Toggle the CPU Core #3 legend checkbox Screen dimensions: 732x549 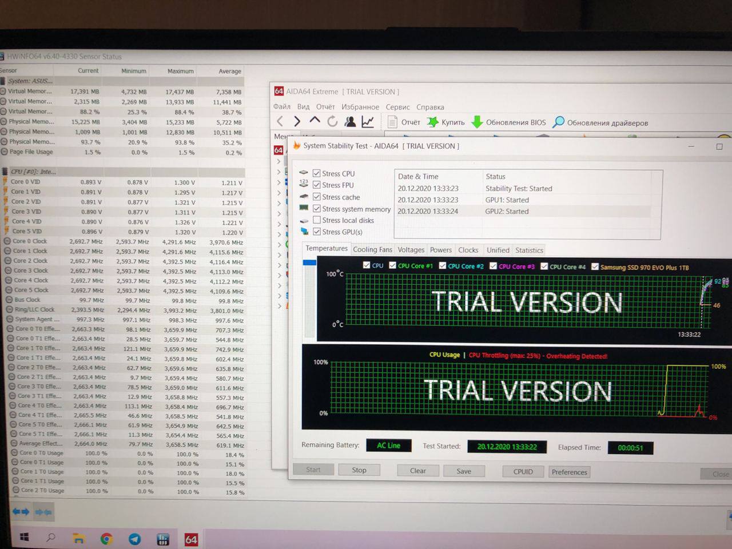click(x=493, y=266)
